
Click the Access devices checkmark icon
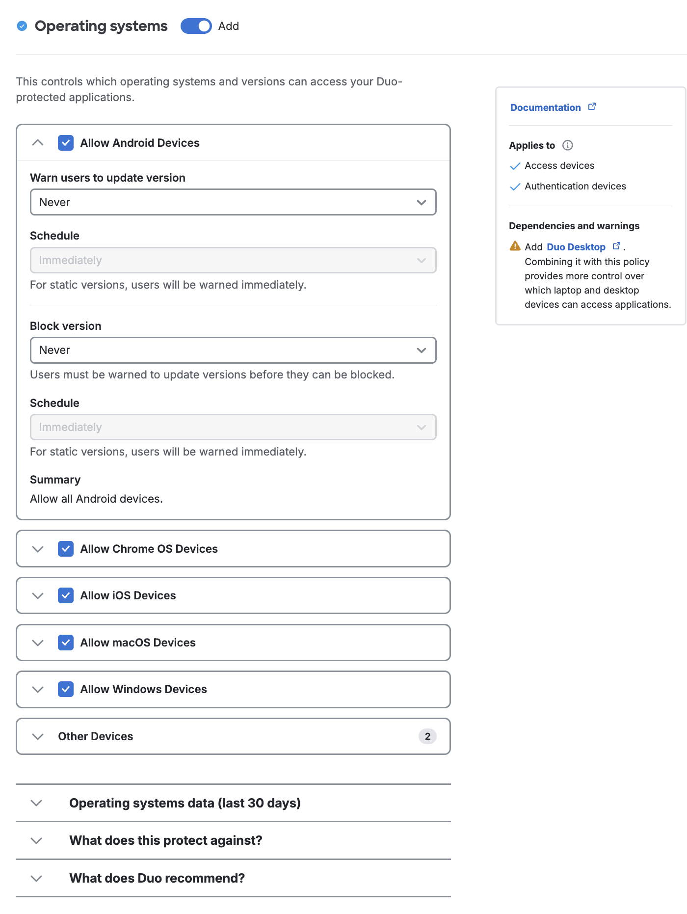click(x=515, y=166)
